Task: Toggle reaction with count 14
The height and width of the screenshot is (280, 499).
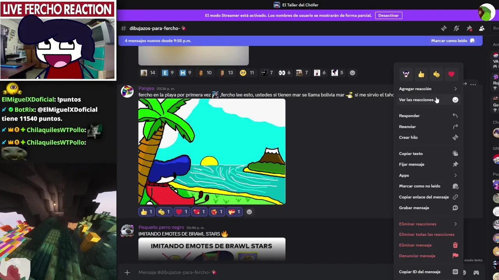Action: pos(148,73)
